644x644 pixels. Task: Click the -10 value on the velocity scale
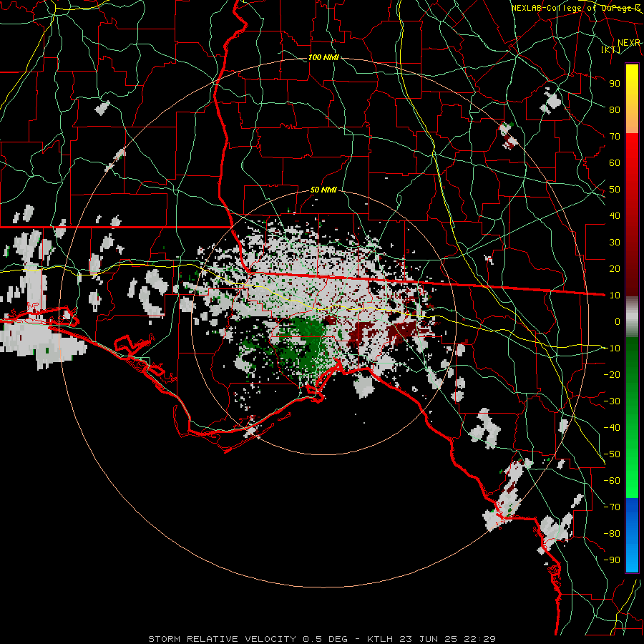coord(612,348)
